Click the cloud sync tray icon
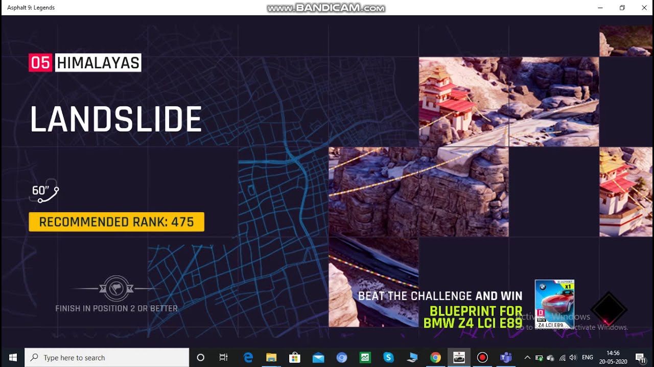The image size is (654, 367). pos(550,357)
